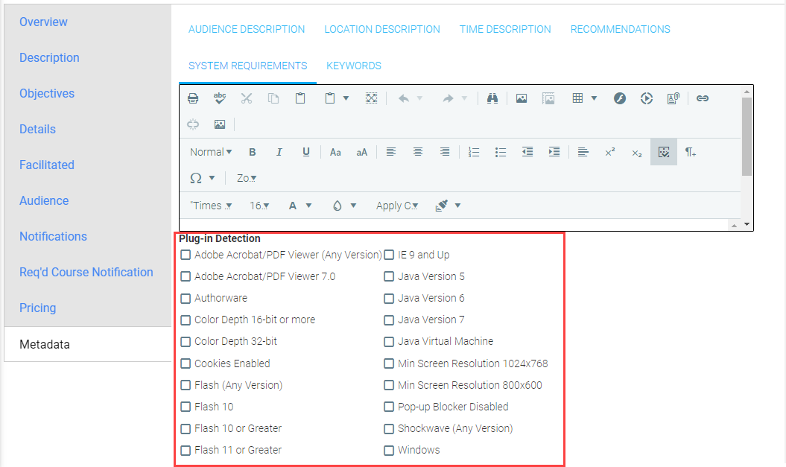Run the spell check tool

click(220, 98)
